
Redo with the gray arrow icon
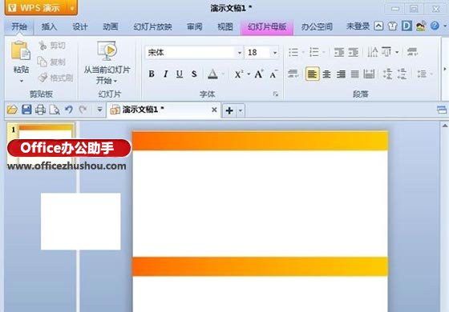pyautogui.click(x=83, y=110)
